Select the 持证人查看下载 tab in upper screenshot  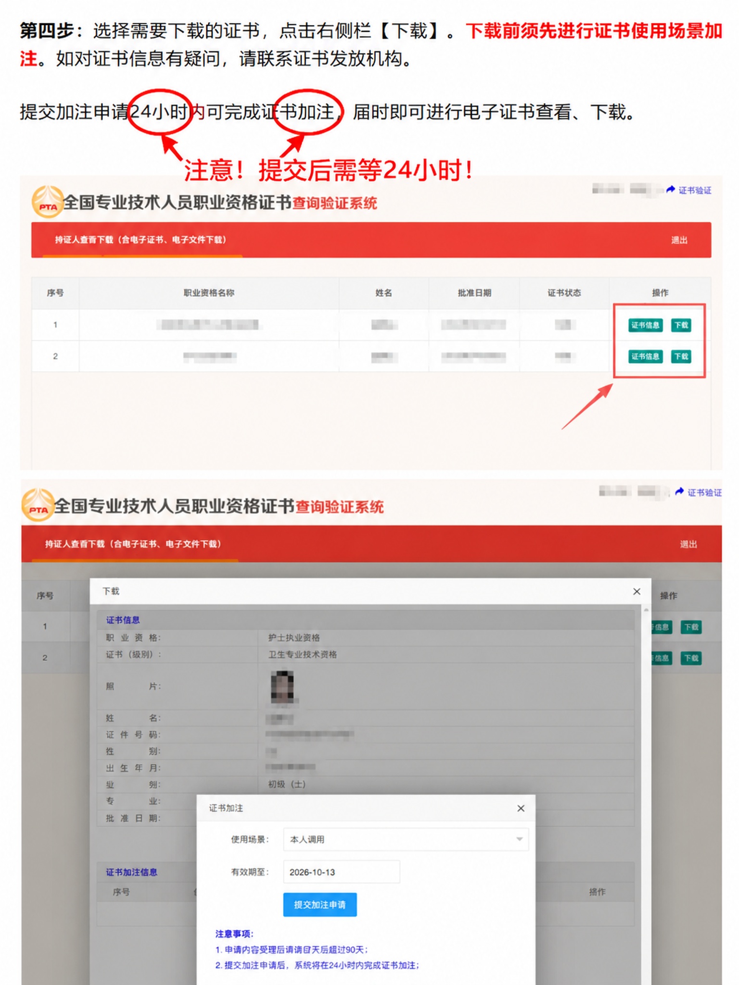point(140,240)
